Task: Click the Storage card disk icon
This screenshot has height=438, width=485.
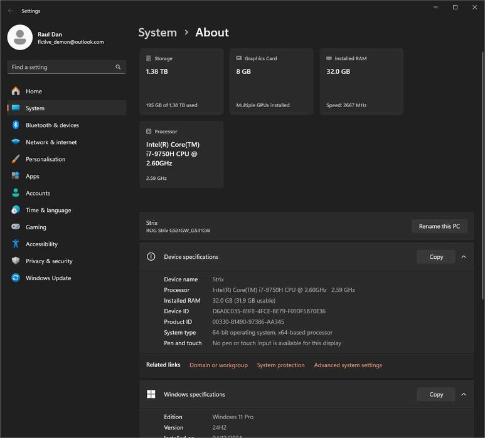Action: click(149, 58)
